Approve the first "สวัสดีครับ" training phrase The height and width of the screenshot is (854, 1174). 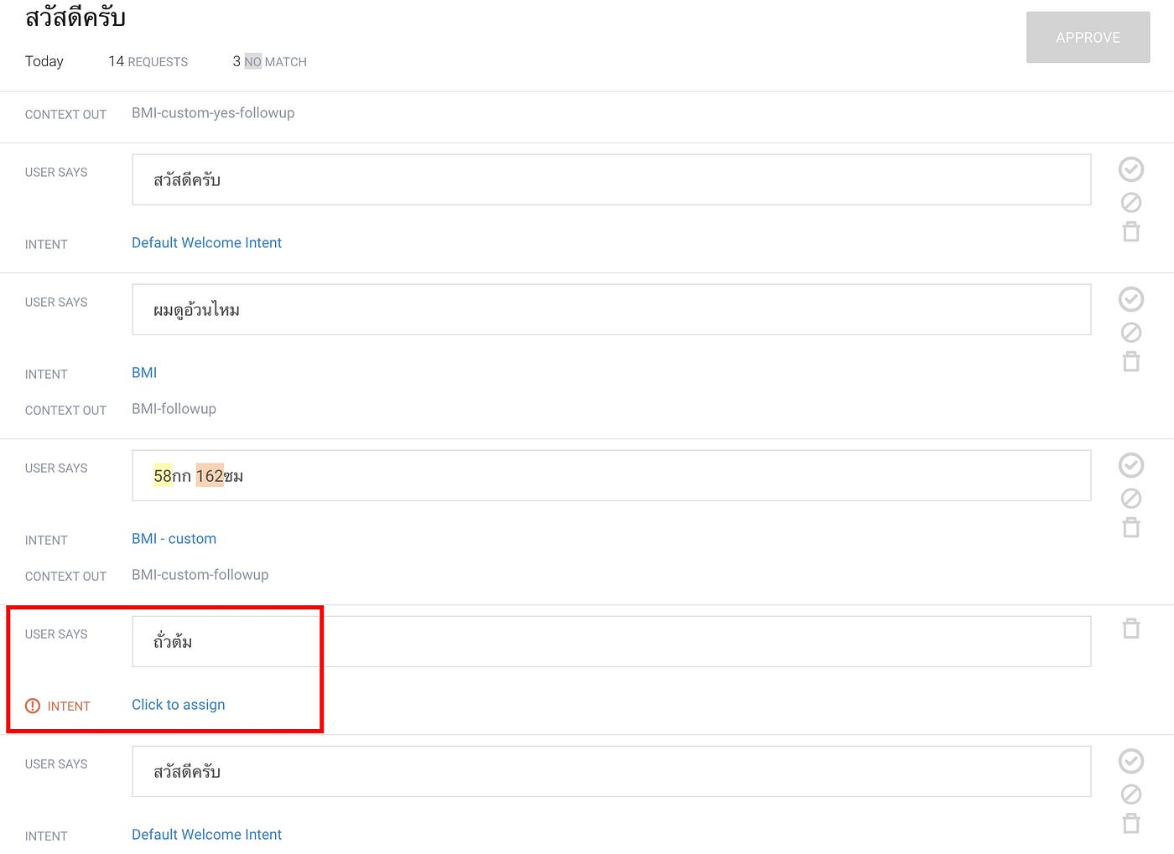click(1131, 169)
